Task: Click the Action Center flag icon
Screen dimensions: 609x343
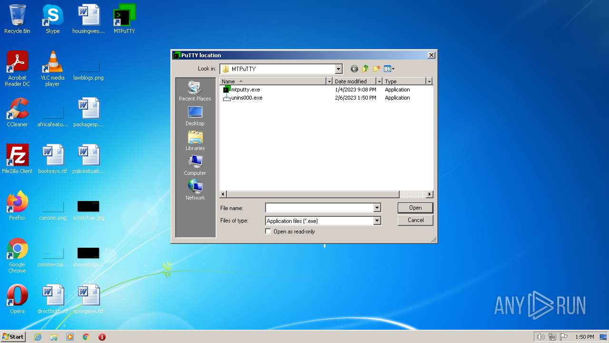Action: coord(564,337)
